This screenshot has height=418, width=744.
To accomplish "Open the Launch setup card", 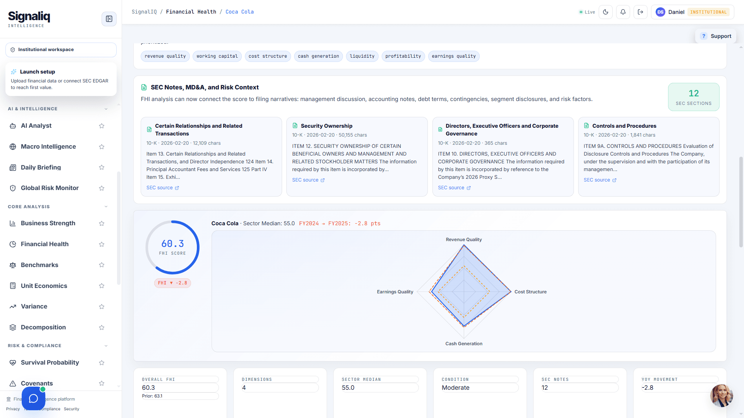I will (x=61, y=79).
